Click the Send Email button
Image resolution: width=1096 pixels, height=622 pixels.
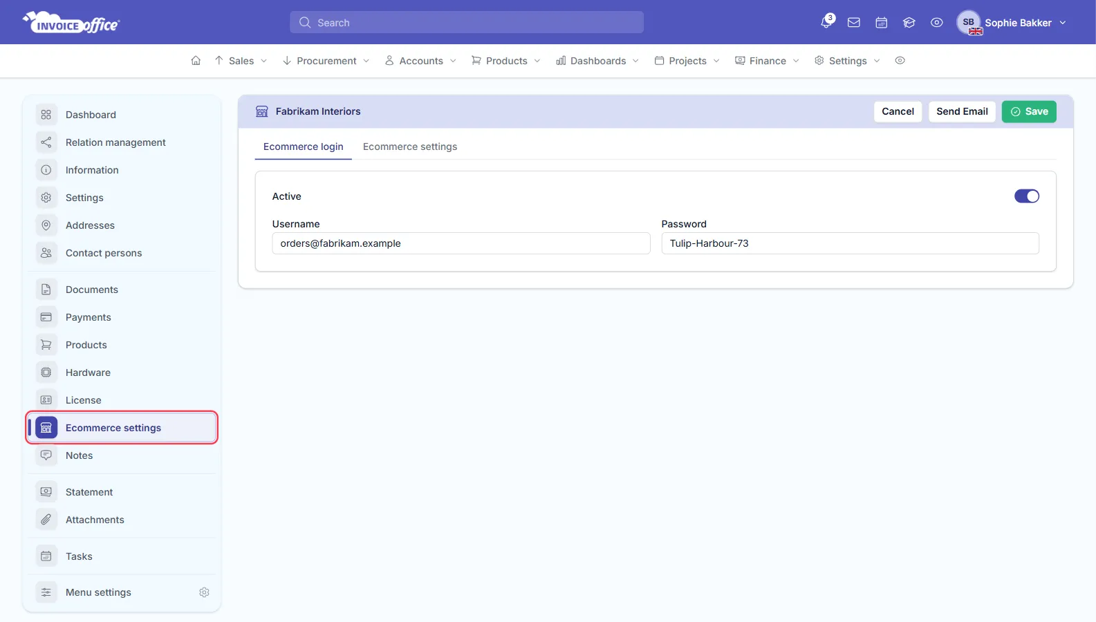(x=962, y=111)
